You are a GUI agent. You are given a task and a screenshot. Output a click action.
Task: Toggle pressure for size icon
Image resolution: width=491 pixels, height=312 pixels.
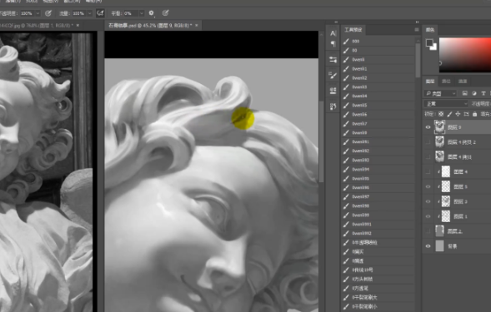coord(166,13)
